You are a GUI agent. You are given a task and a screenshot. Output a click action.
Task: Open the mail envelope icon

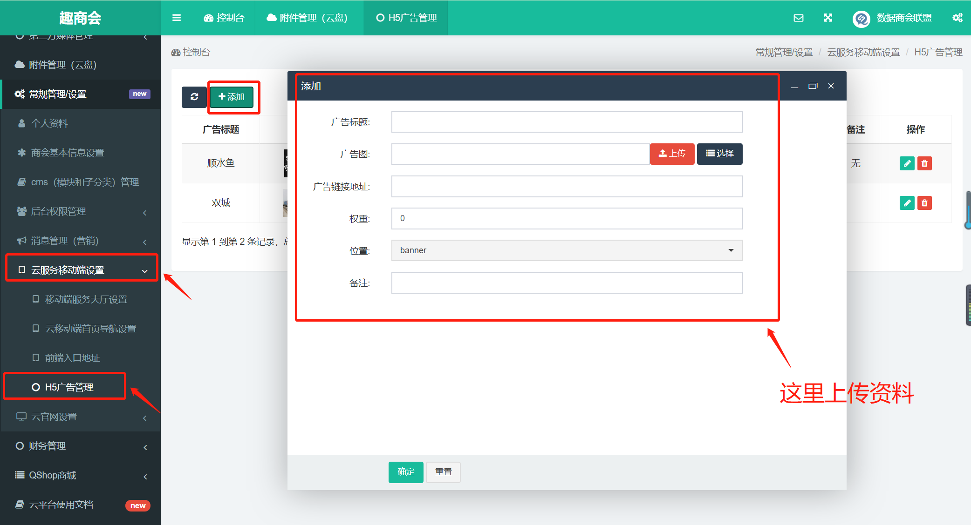tap(798, 18)
